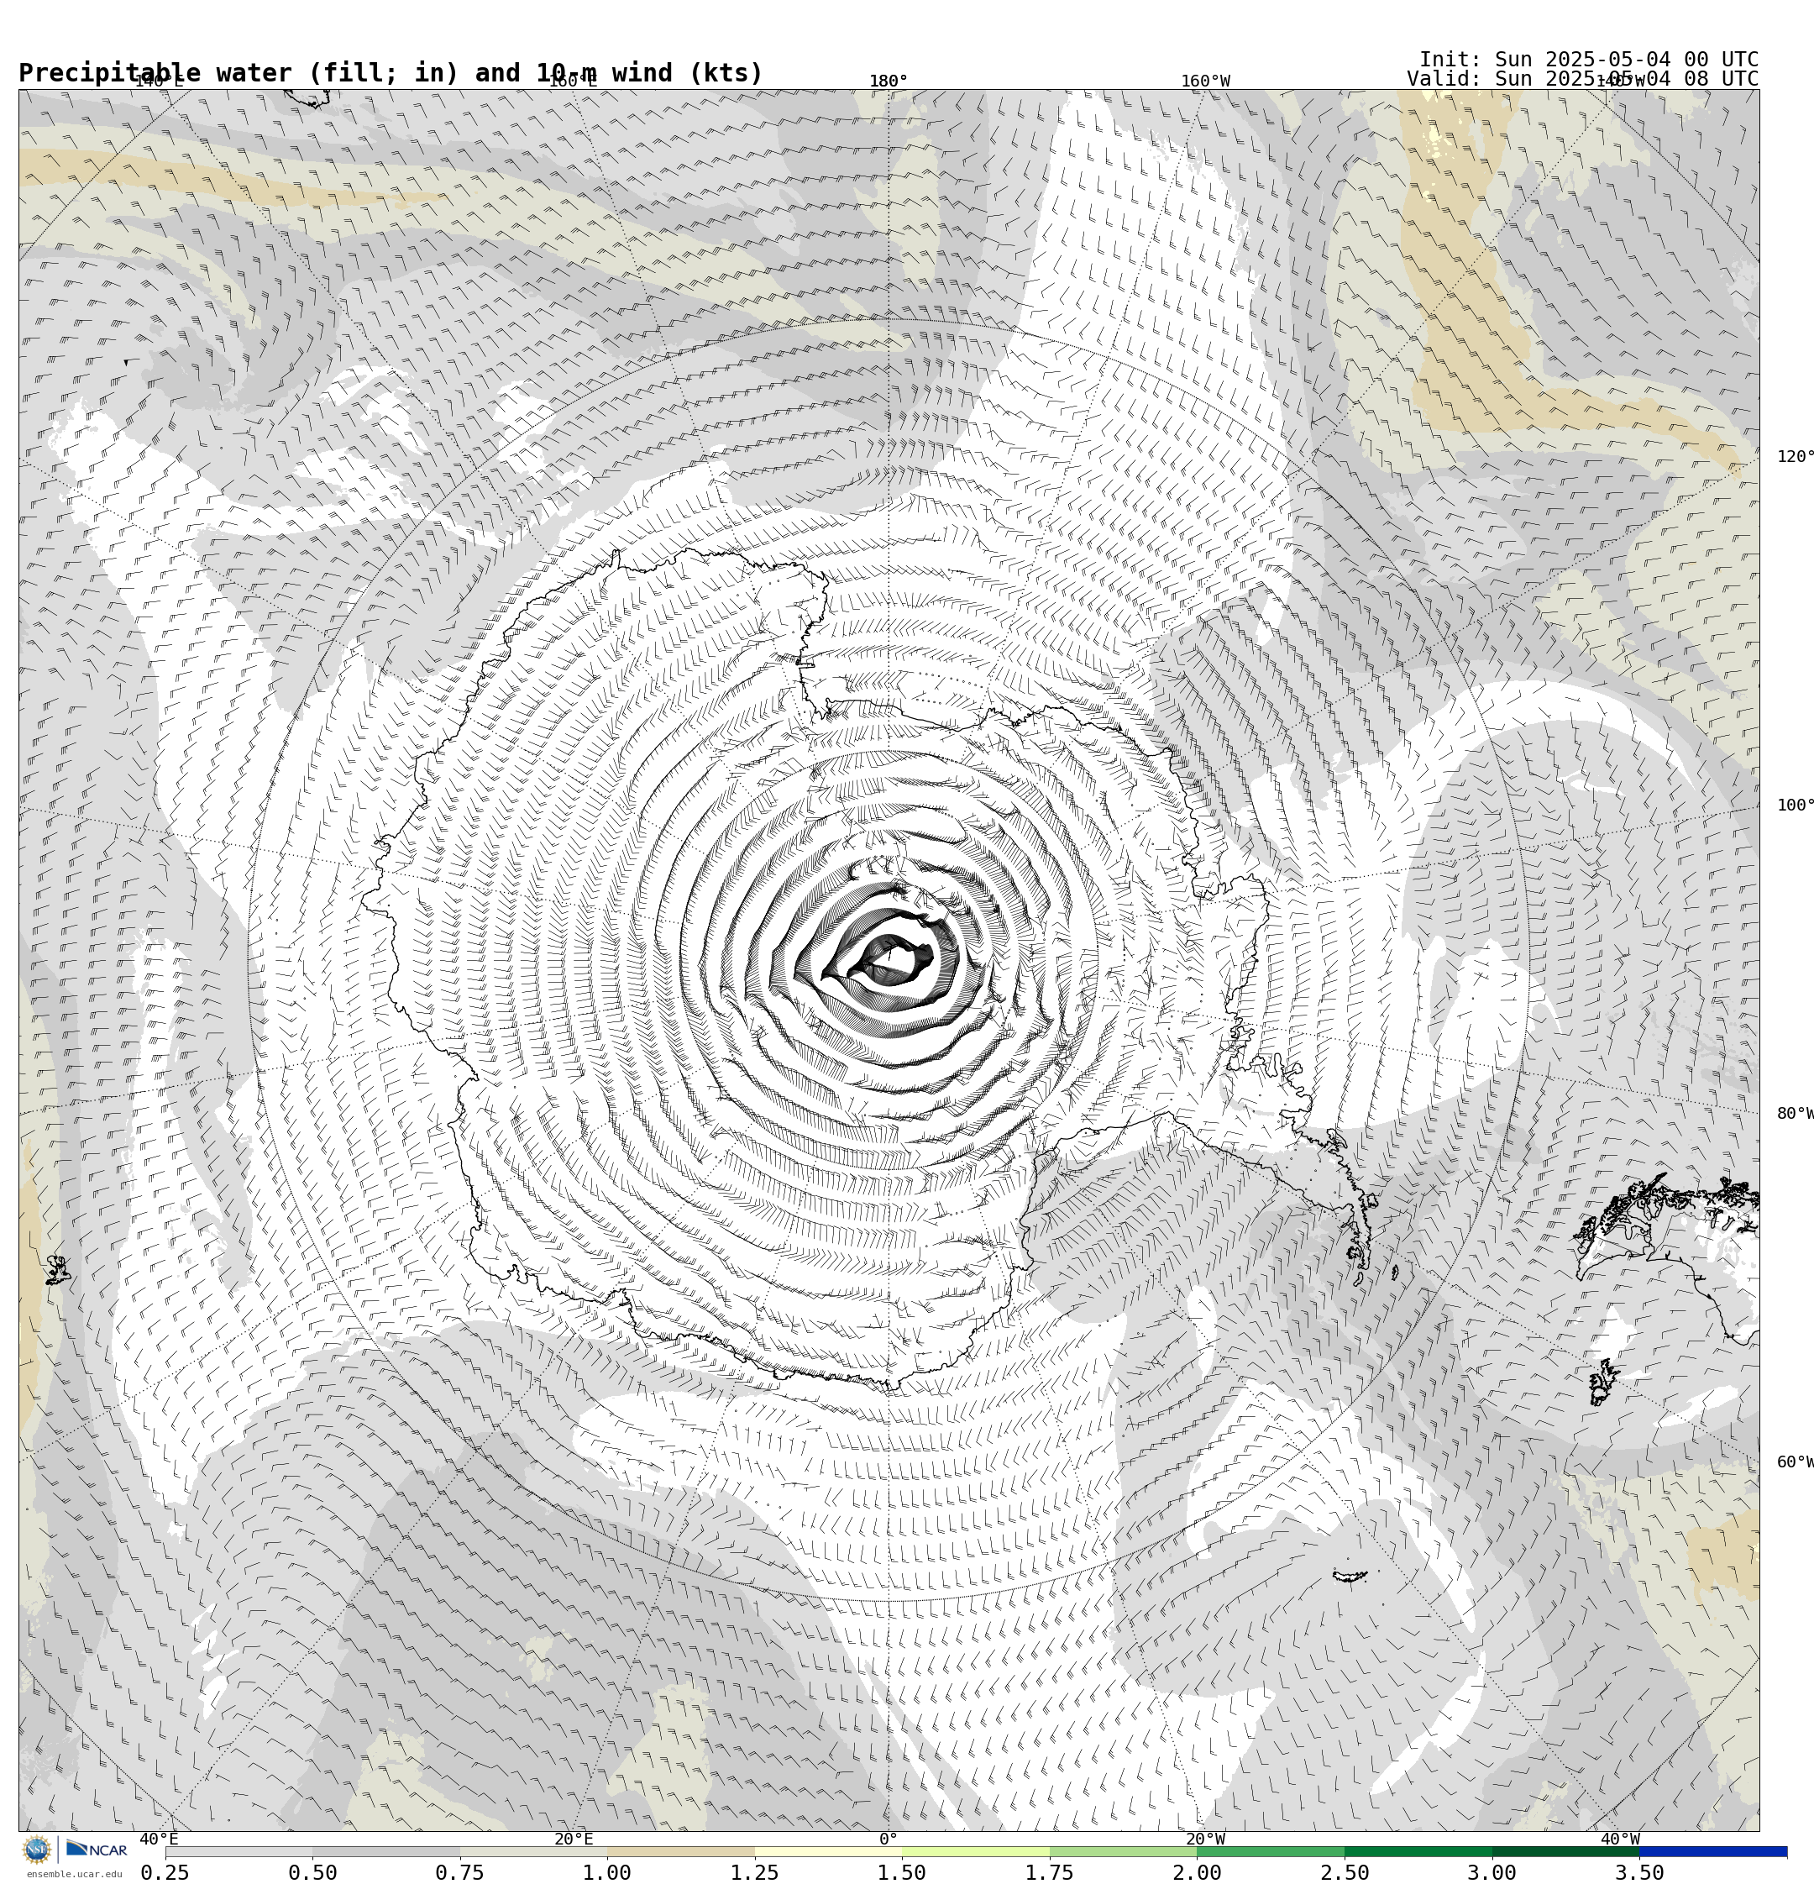Open the ensemble.ucar.edu link text
The image size is (1814, 1884).
pyautogui.click(x=74, y=1875)
